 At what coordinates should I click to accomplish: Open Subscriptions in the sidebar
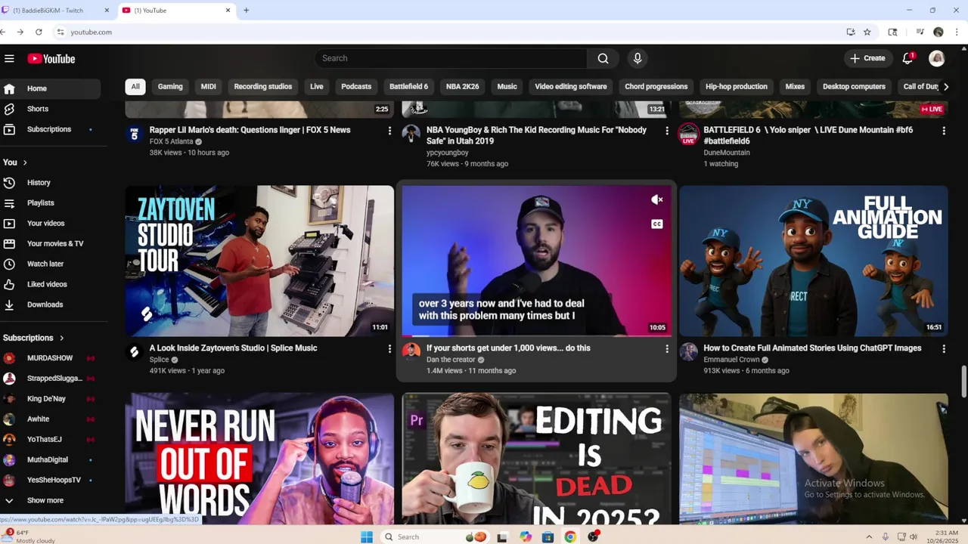point(50,129)
